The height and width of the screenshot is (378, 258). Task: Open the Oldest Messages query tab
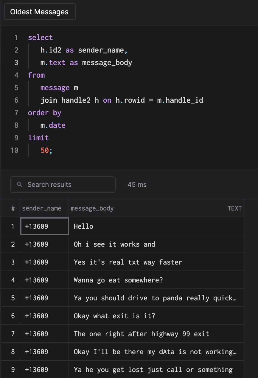pos(39,12)
